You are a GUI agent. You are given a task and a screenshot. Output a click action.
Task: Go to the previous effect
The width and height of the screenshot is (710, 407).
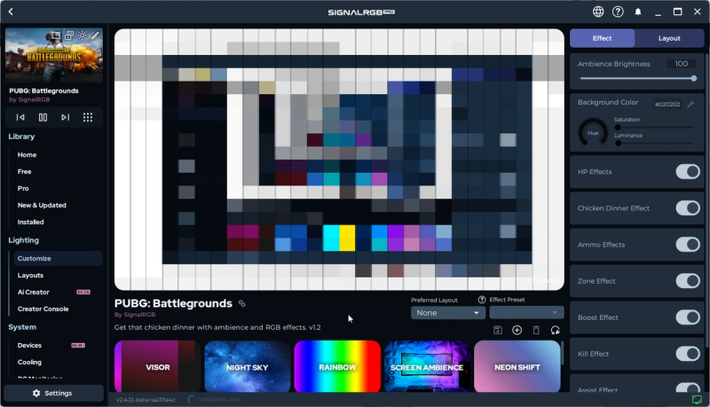click(20, 117)
